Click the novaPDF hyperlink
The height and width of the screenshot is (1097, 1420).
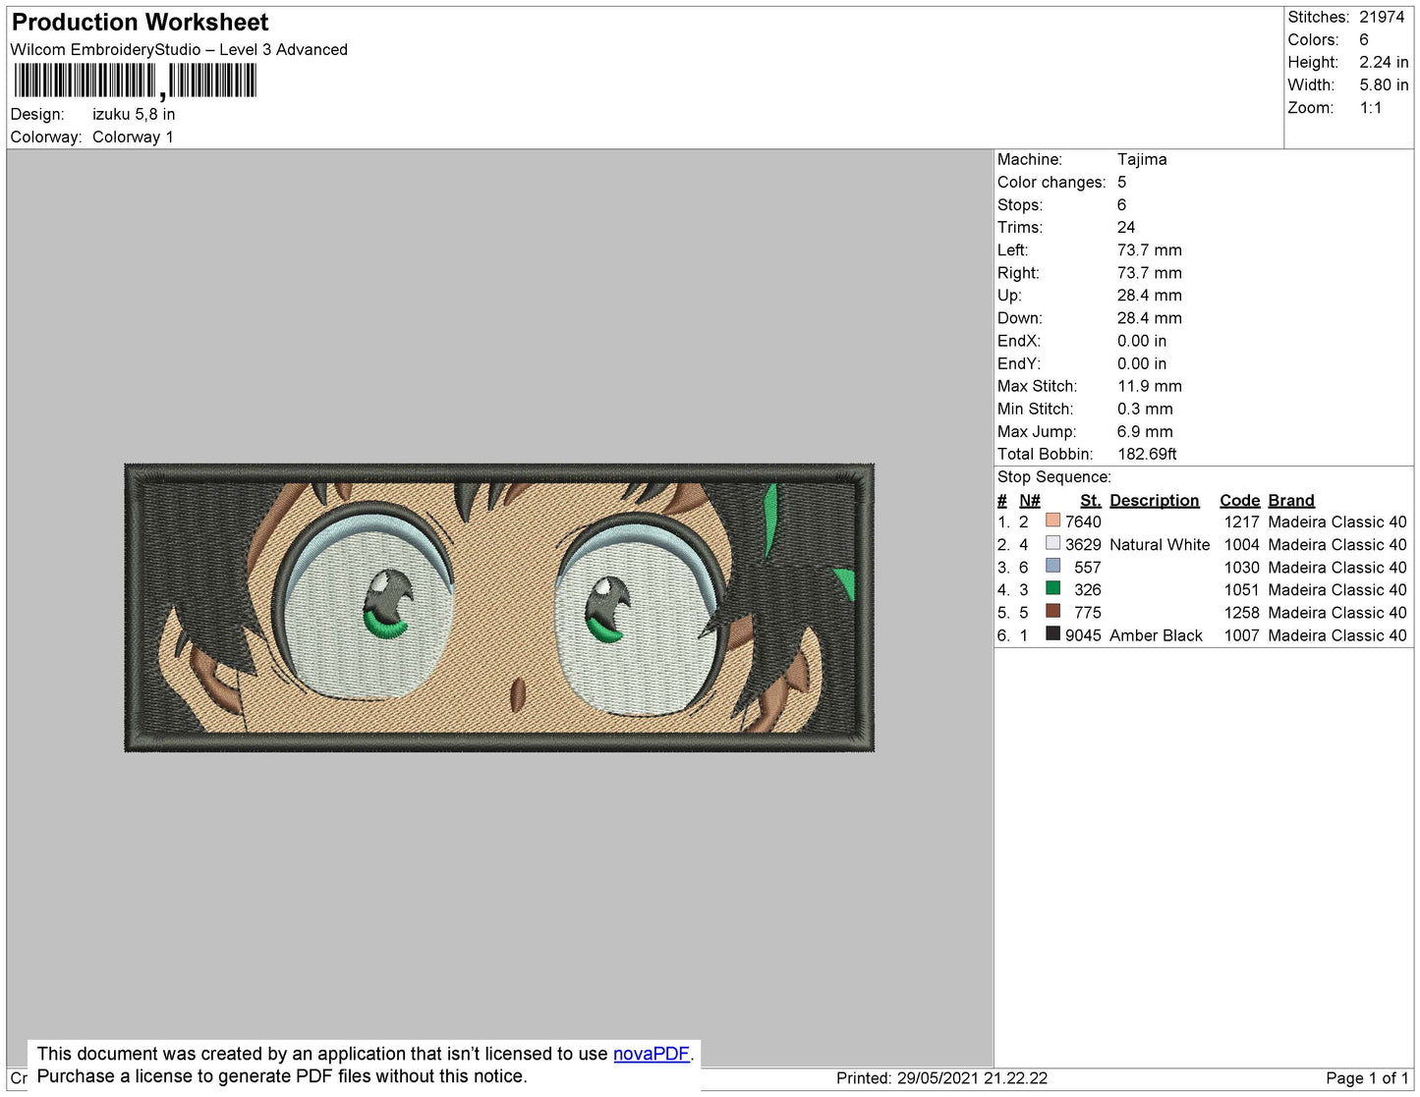[652, 1054]
